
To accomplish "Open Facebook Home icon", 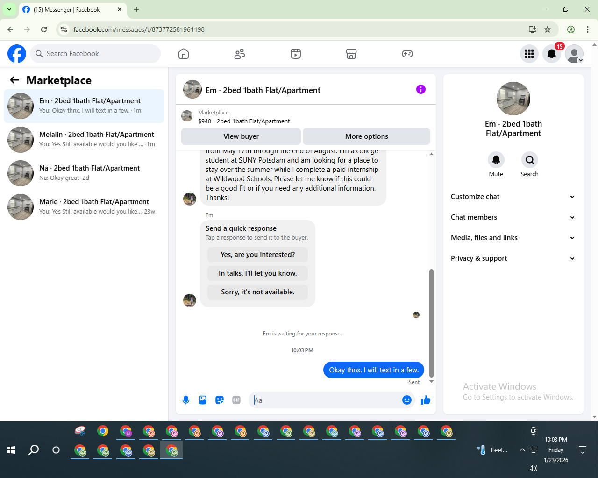I will tap(184, 54).
